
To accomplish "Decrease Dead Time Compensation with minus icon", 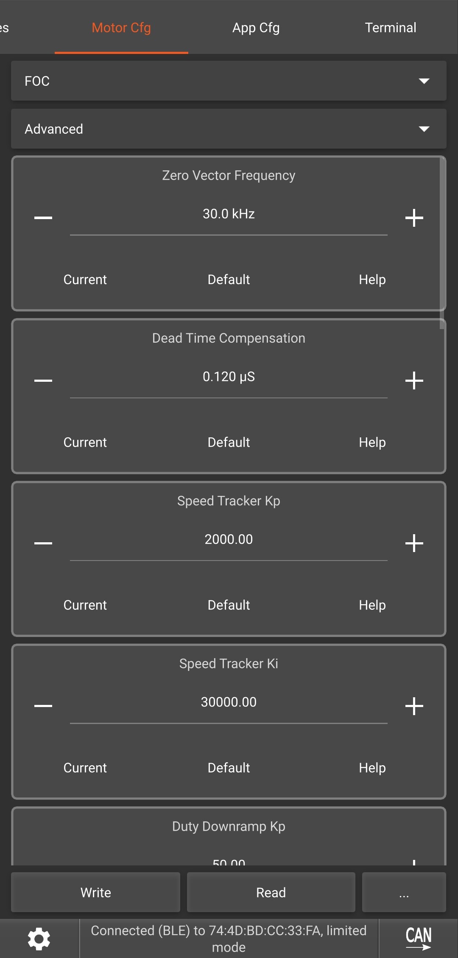I will [43, 380].
